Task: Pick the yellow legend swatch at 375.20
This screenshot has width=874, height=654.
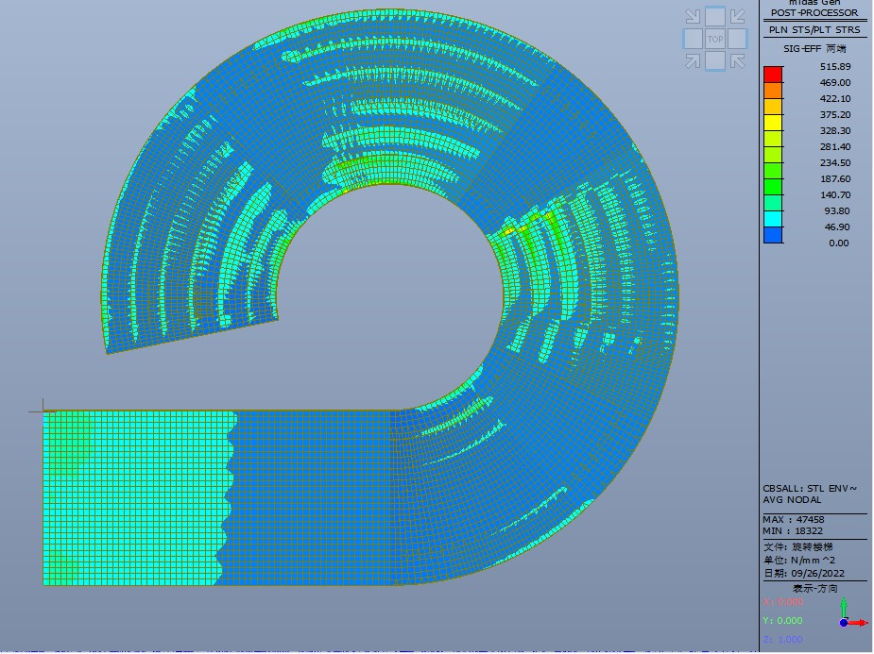Action: click(773, 123)
